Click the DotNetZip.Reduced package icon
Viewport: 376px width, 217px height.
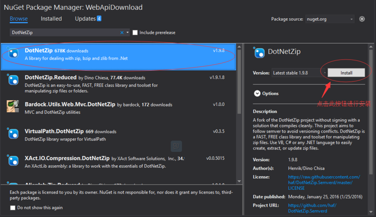[14, 80]
